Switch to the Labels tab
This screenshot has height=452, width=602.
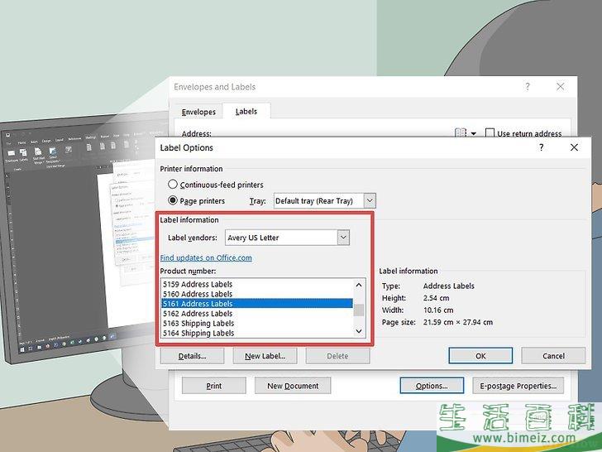coord(246,112)
